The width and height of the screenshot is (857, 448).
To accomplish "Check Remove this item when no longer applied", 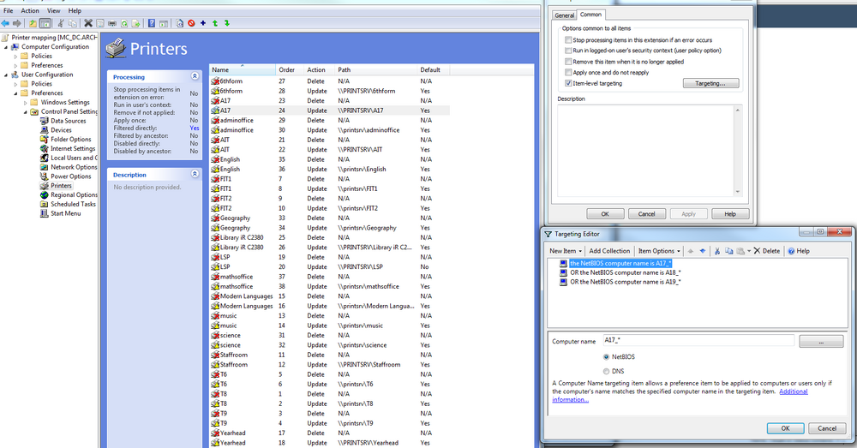I will [x=568, y=62].
